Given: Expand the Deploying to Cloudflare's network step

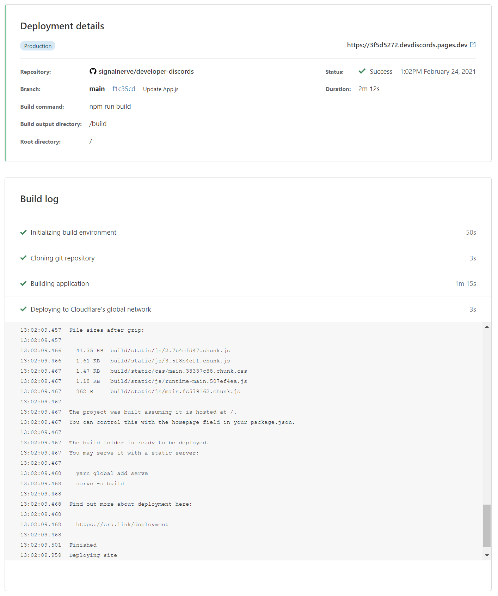Looking at the screenshot, I should (91, 309).
